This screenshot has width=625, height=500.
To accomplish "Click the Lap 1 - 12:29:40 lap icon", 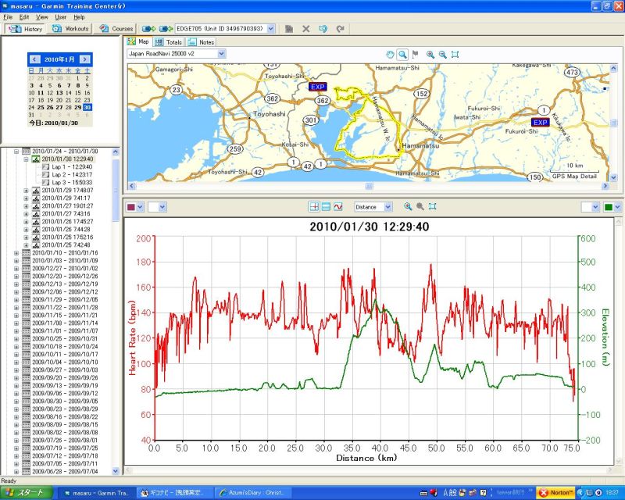I will click(45, 167).
